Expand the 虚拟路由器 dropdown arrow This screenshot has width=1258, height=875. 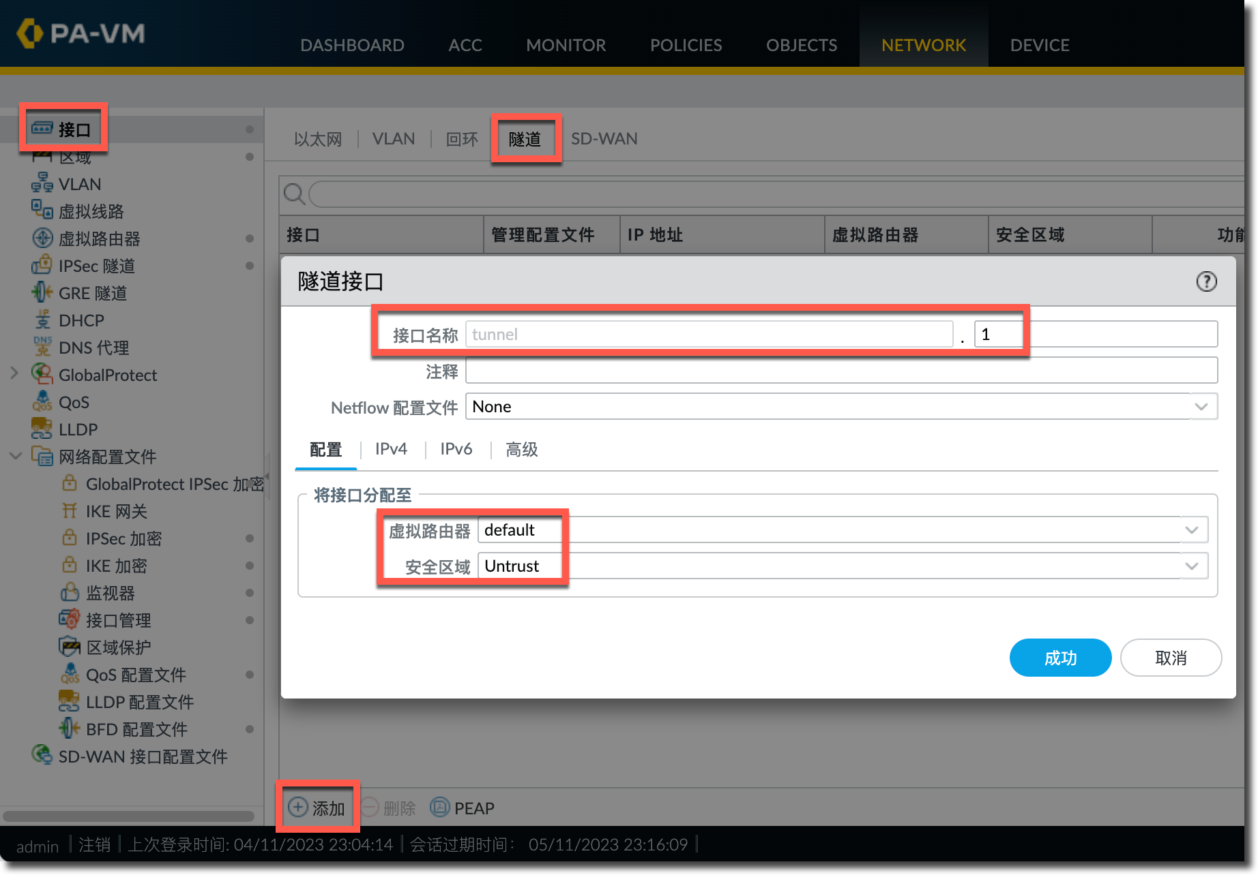pos(1192,530)
